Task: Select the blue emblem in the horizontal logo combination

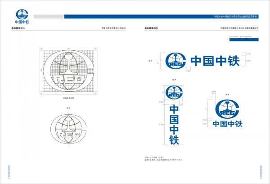Action: pos(176,60)
